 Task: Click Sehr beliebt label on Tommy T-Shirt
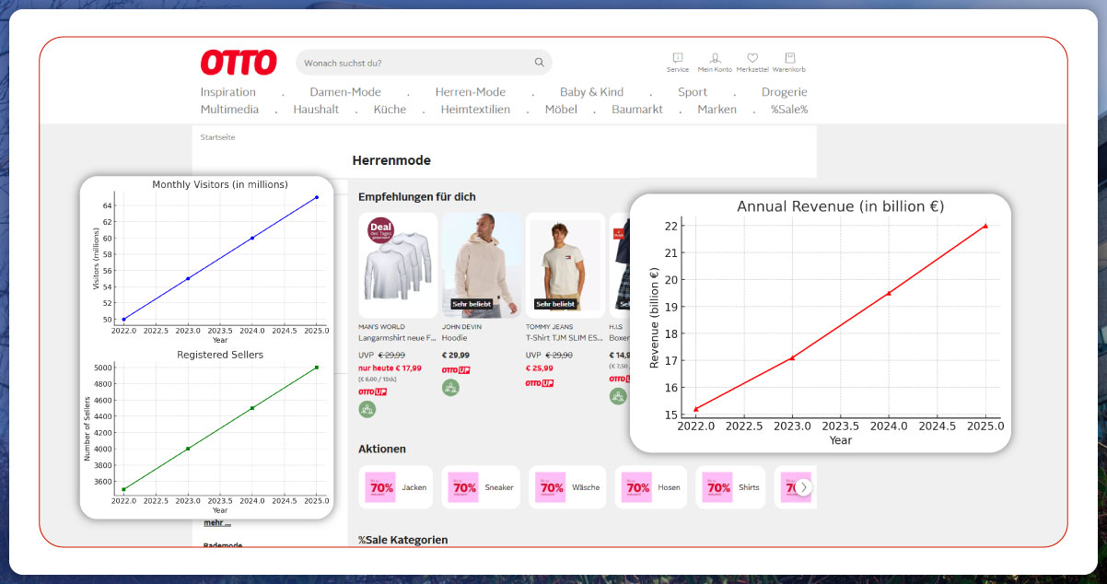555,303
